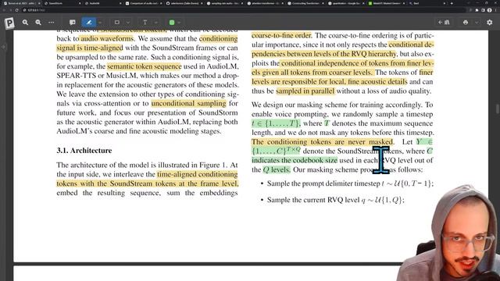Image resolution: width=500 pixels, height=281 pixels.
Task: Click the green-highlighted 'Q levels' text
Action: 277,169
